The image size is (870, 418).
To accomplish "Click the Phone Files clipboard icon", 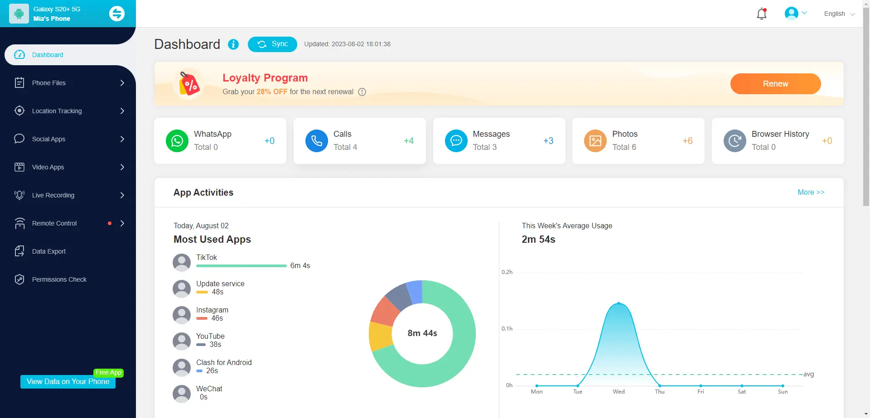I will click(19, 83).
